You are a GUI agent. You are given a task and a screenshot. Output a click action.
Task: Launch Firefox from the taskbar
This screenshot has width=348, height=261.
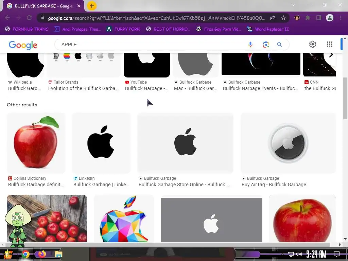coord(42,254)
